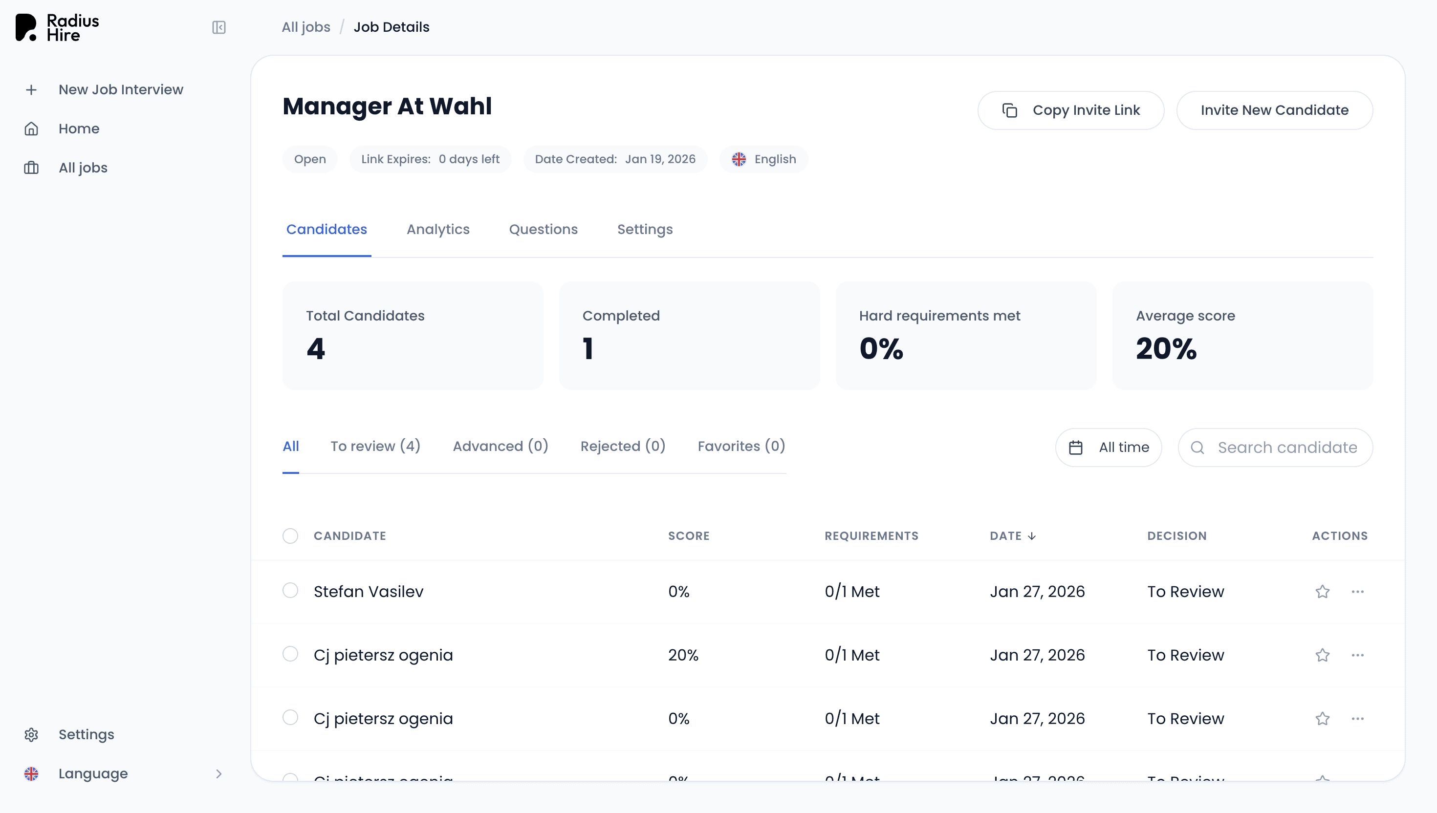1437x813 pixels.
Task: Focus the Search candidate field
Action: point(1286,447)
